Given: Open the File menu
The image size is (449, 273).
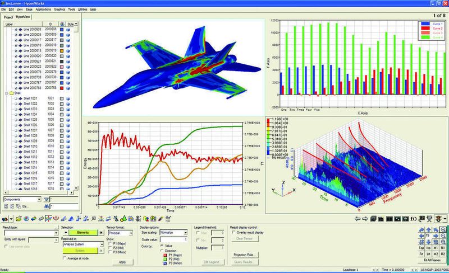Looking at the screenshot, I should [3, 10].
